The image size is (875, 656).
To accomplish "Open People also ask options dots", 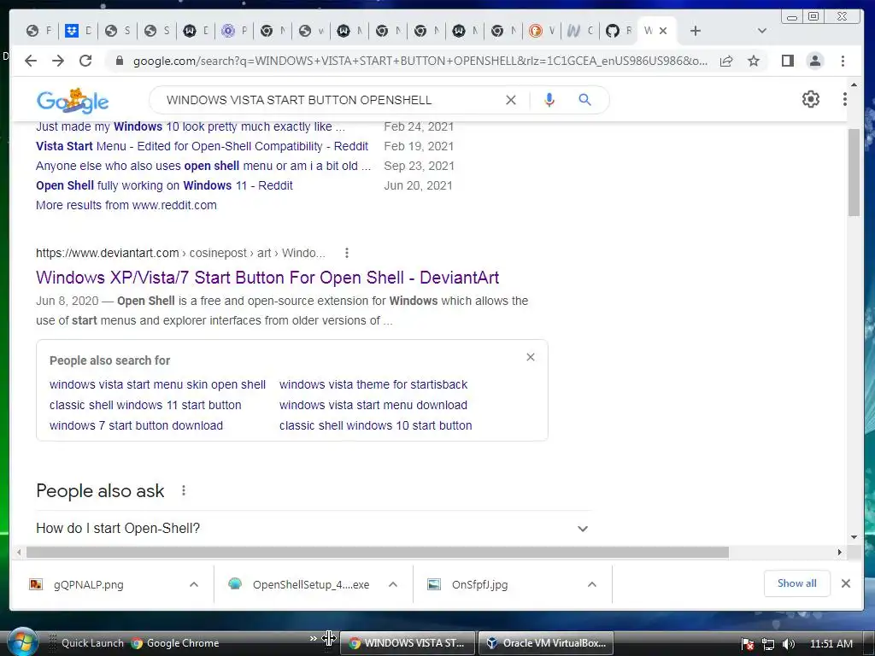I will coord(184,491).
